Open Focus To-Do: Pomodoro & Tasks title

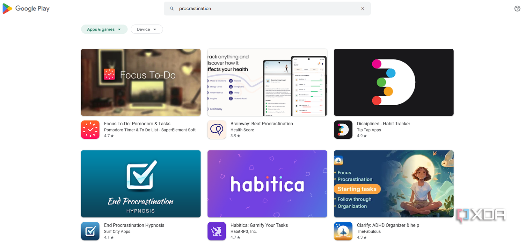137,124
